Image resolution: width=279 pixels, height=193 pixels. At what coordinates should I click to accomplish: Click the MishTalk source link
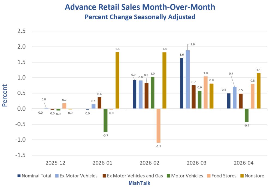coord(139,183)
